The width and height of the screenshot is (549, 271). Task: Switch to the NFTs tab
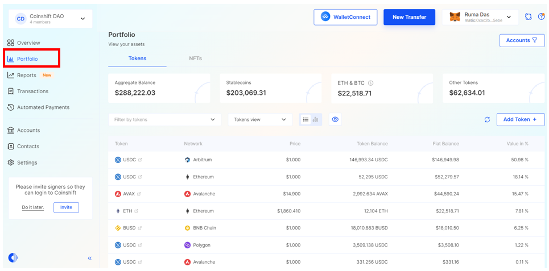click(195, 59)
